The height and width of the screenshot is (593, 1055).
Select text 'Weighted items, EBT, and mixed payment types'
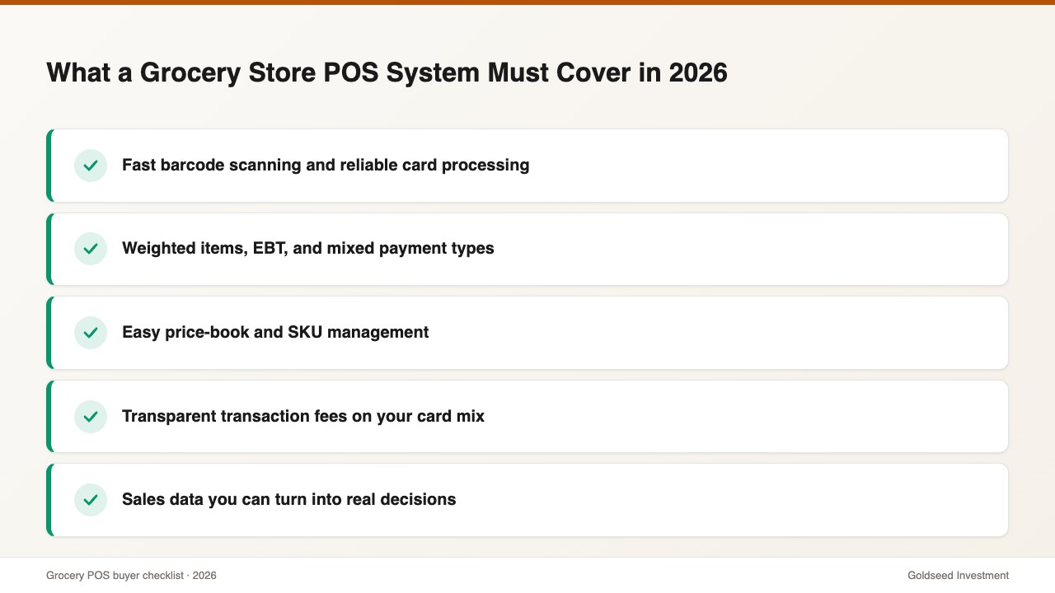(308, 248)
